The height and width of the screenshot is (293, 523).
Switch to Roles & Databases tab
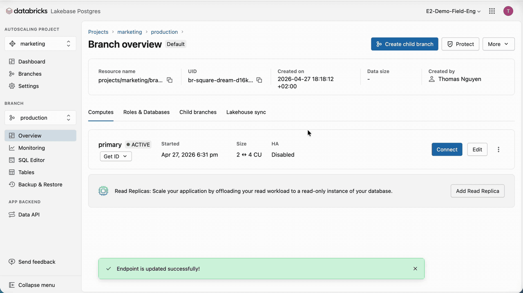(x=146, y=112)
